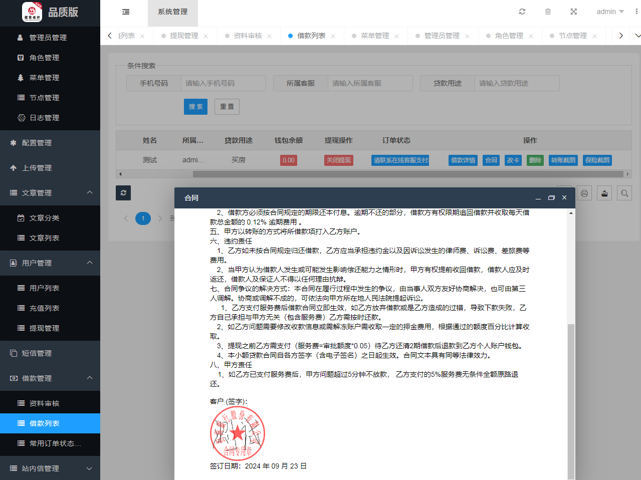The width and height of the screenshot is (641, 480).
Task: Click the export icon in the table toolbar
Action: (x=604, y=193)
